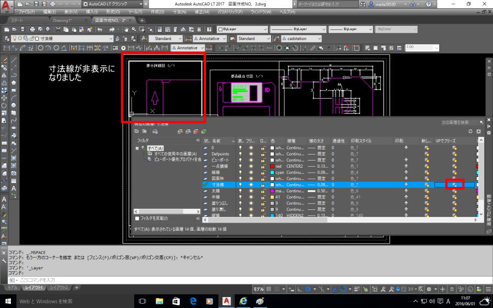This screenshot has width=493, height=308.
Task: Select the pan (hand) tool
Action: (x=126, y=29)
